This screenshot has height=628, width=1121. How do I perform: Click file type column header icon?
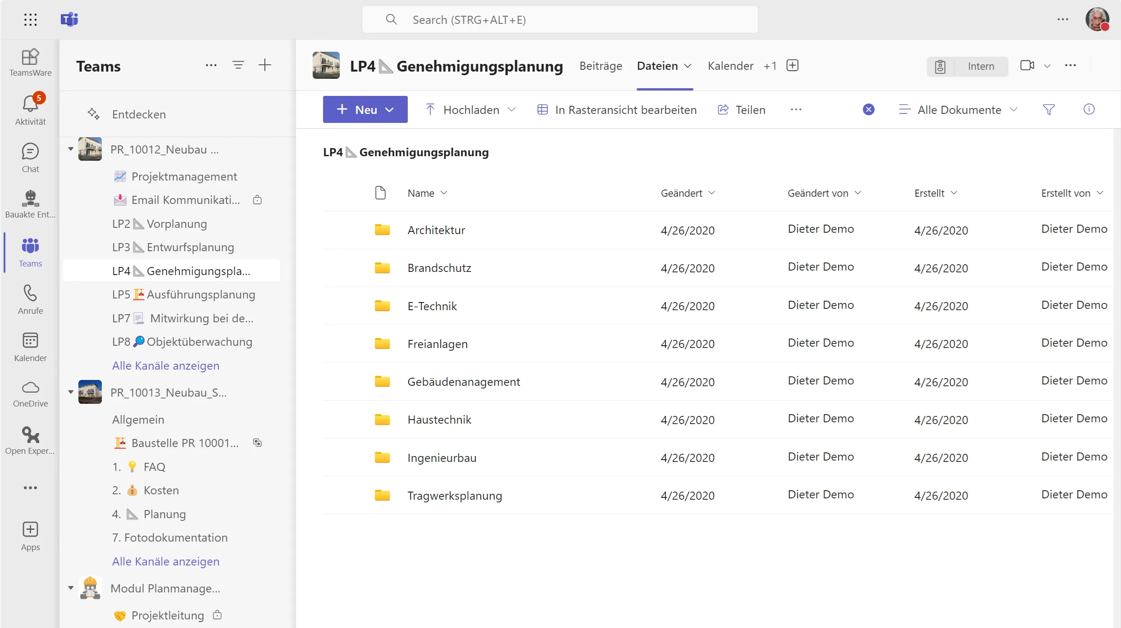coord(381,193)
